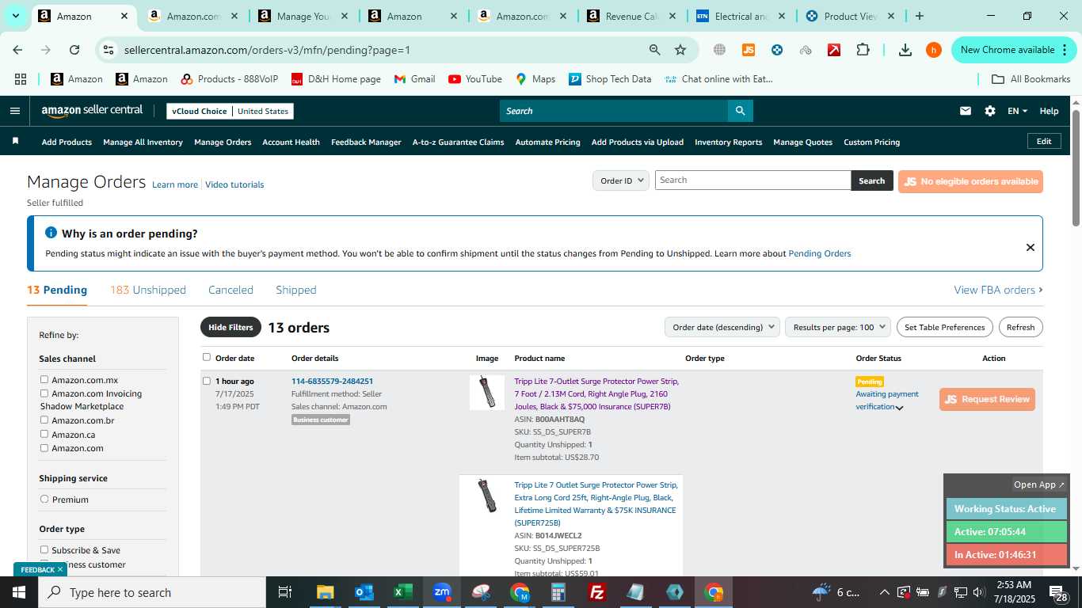The image size is (1082, 608).
Task: Click the bookmark flag icon in nav bar
Action: click(x=15, y=141)
